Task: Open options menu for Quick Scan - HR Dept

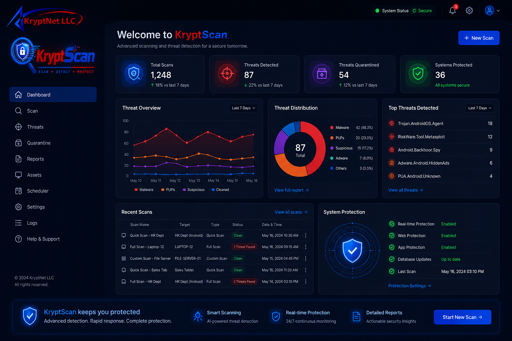Action: [x=306, y=235]
